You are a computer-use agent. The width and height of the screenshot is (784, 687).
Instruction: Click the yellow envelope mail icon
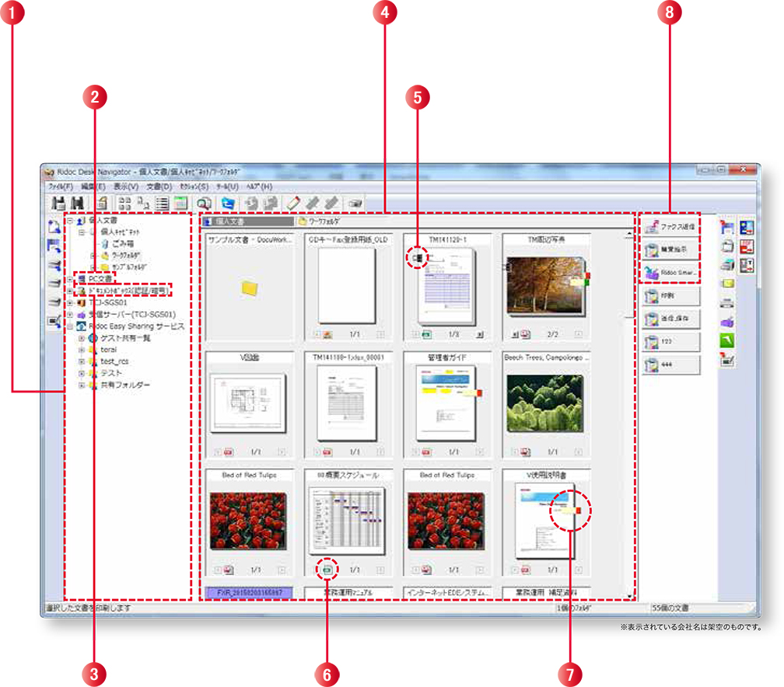[x=727, y=284]
